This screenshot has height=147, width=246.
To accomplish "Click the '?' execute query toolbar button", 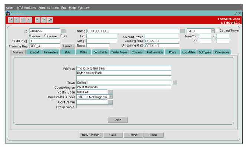I will tap(44, 20).
